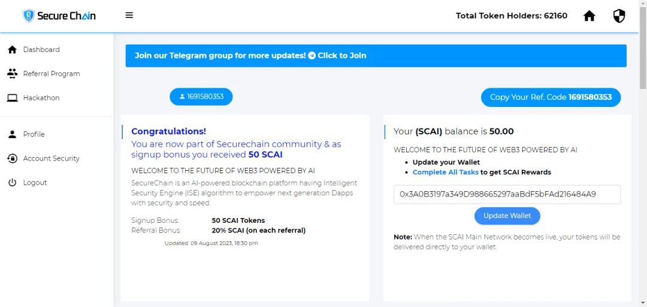The image size is (647, 307).
Task: Click the Logout power icon
Action: (13, 183)
